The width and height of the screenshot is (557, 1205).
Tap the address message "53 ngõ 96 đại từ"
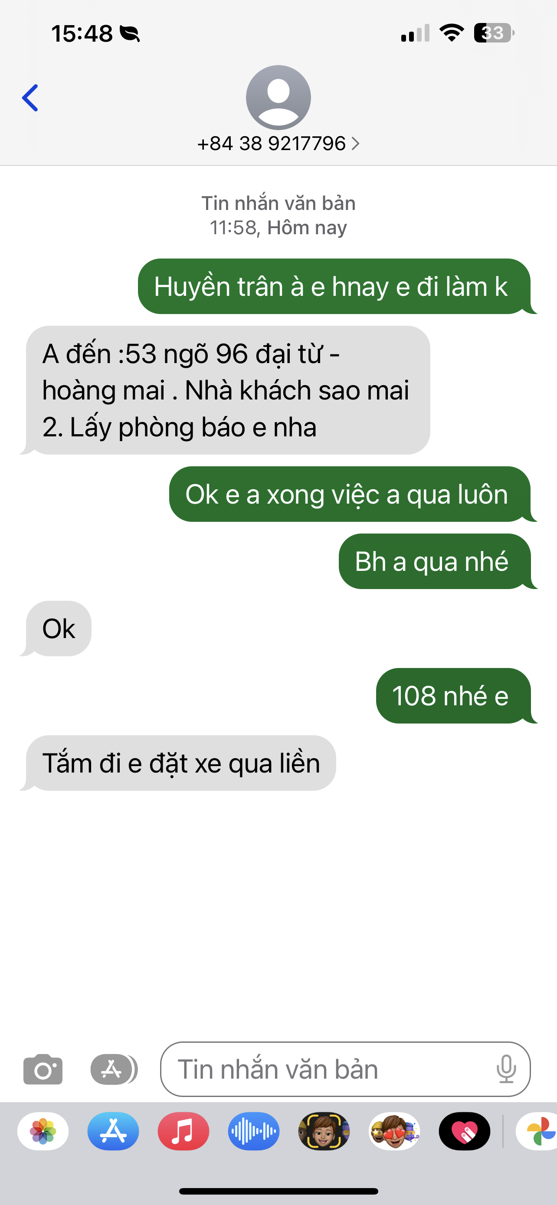click(227, 390)
